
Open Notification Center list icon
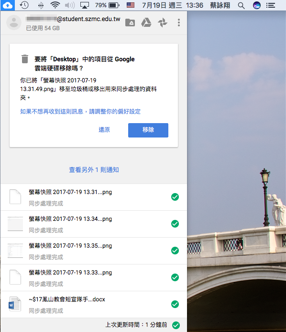coord(270,5)
